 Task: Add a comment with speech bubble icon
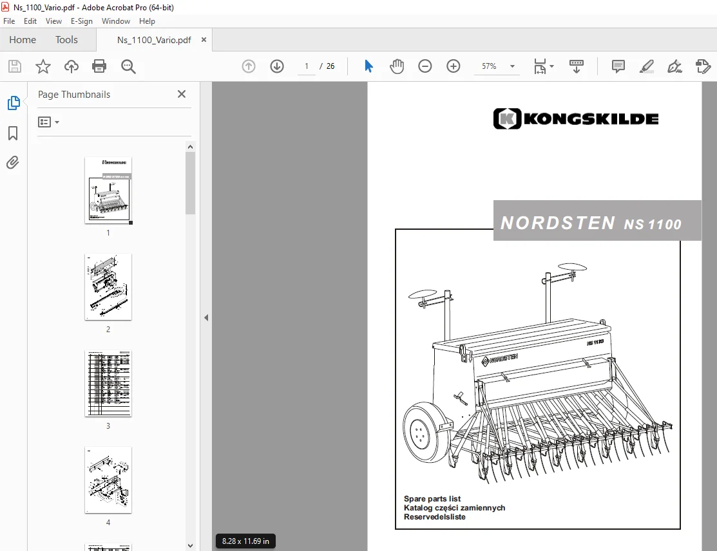tap(618, 66)
